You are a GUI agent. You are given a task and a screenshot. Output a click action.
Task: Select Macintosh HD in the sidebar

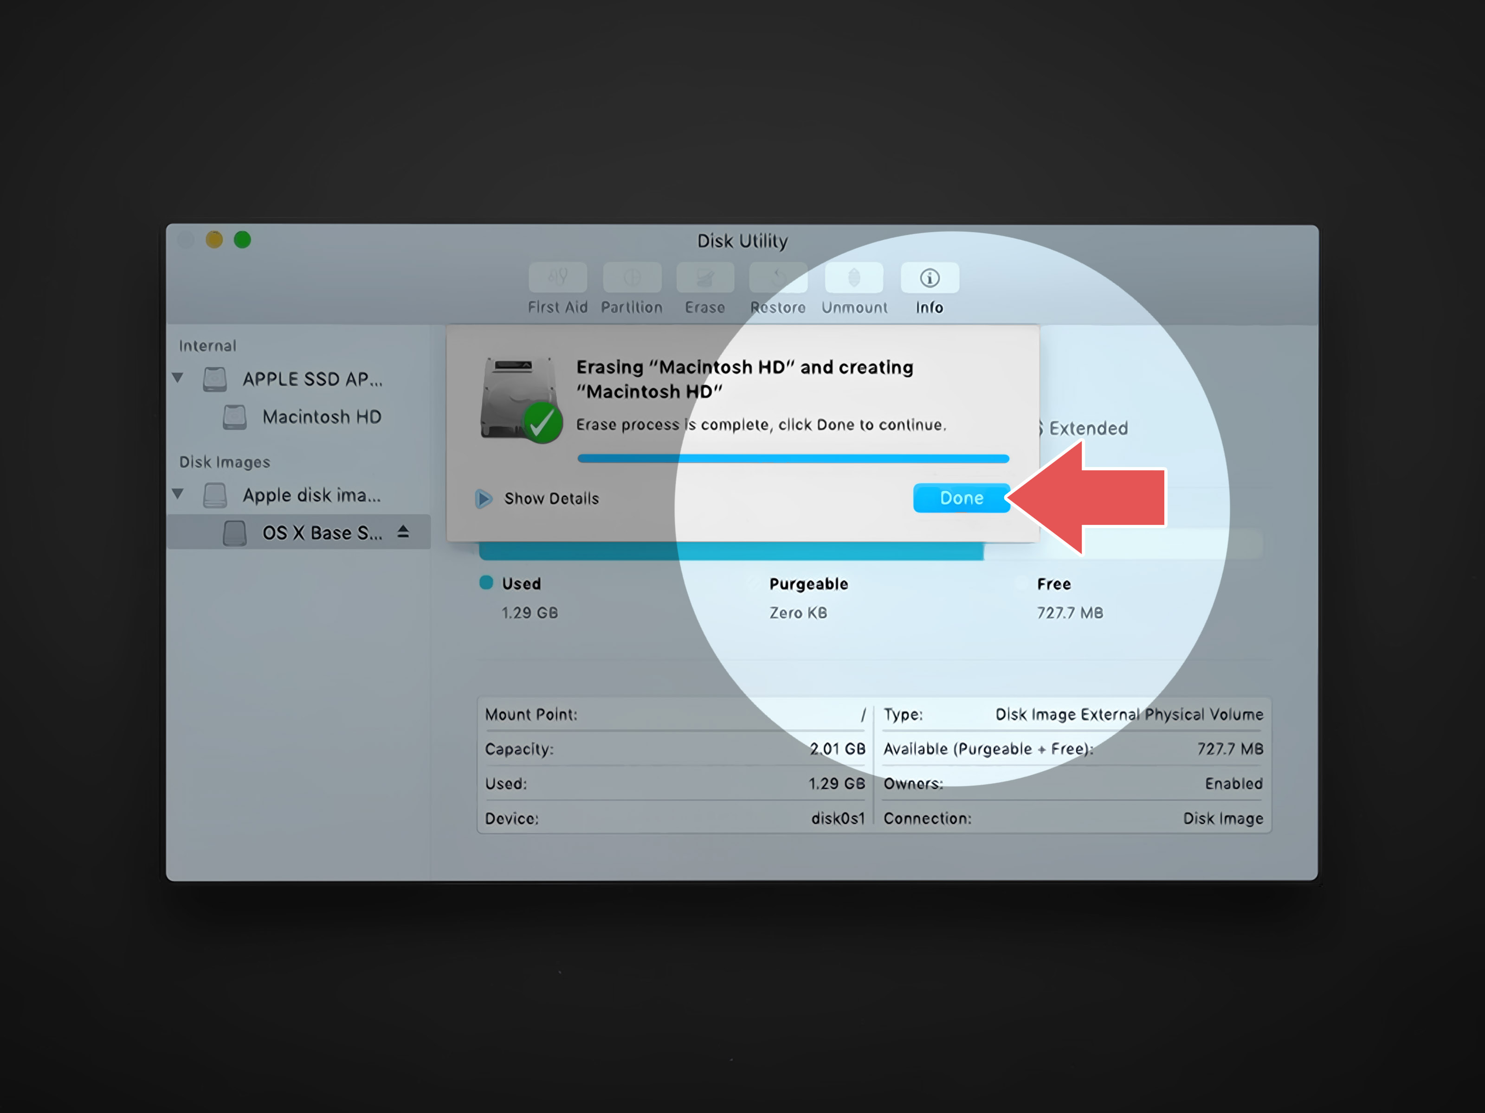coord(322,417)
